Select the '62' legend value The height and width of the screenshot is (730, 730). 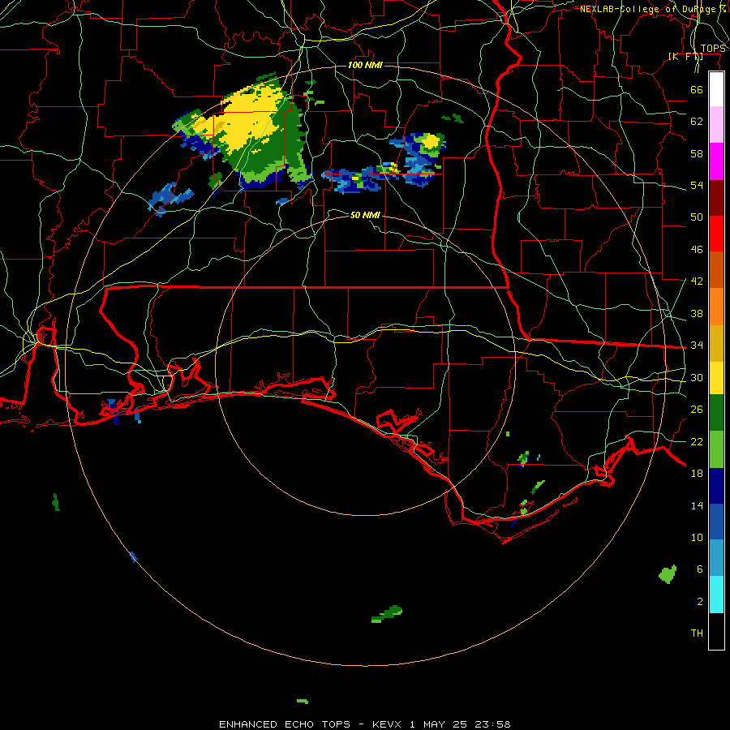pyautogui.click(x=697, y=122)
